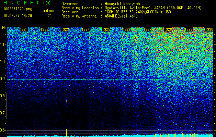This screenshot has height=137, width=216.
Task: Click the 1927 time marker
Action: (x=147, y=29)
